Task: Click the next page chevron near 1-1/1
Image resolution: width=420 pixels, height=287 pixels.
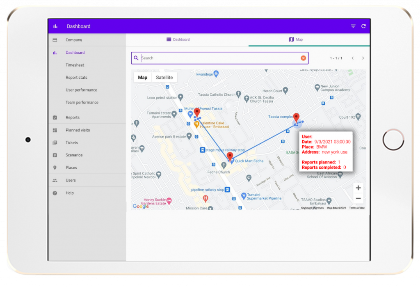Action: (x=363, y=58)
